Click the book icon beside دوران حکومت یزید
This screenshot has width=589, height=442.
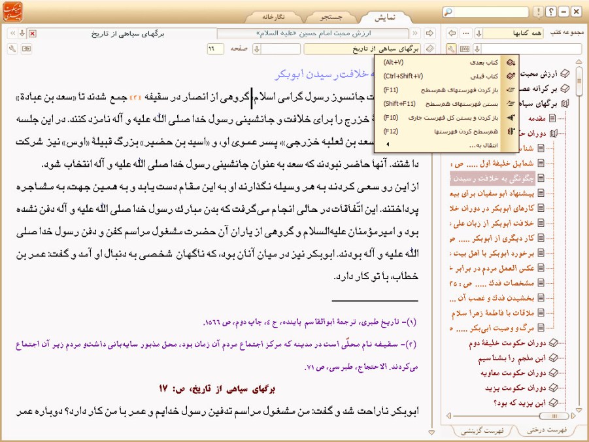coord(553,388)
